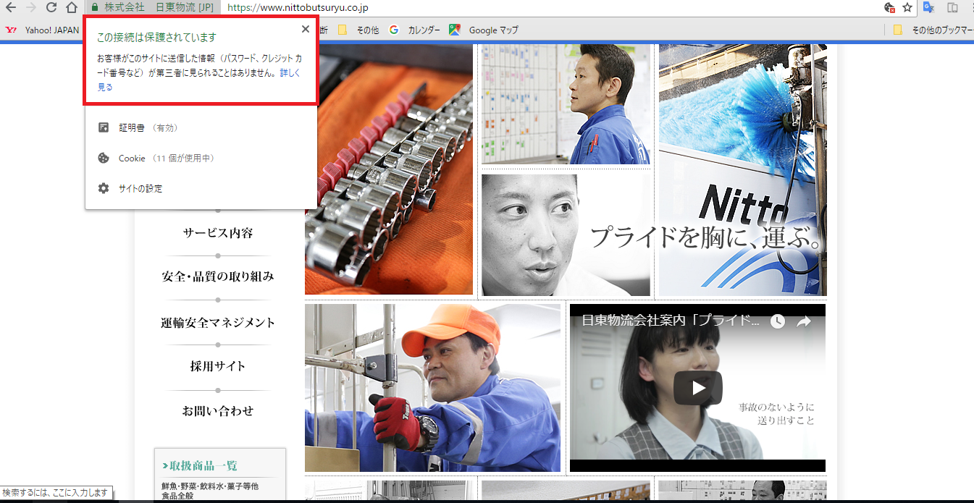Open the browser home page icon
This screenshot has height=503, width=974.
click(x=71, y=7)
